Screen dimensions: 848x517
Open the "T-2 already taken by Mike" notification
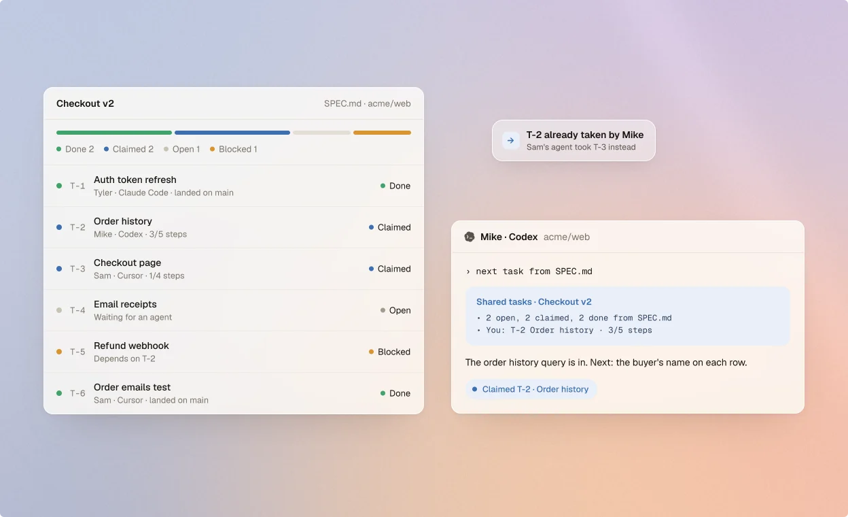pos(573,140)
